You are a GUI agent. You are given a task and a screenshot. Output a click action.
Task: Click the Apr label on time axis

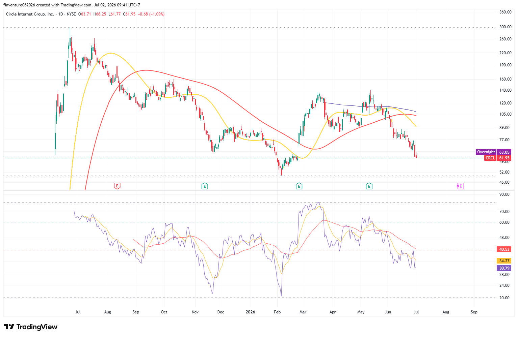(333, 312)
